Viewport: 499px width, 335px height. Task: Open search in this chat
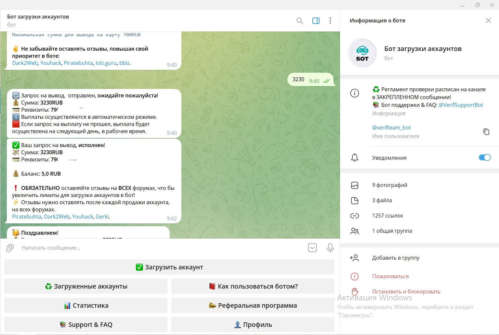click(x=299, y=21)
